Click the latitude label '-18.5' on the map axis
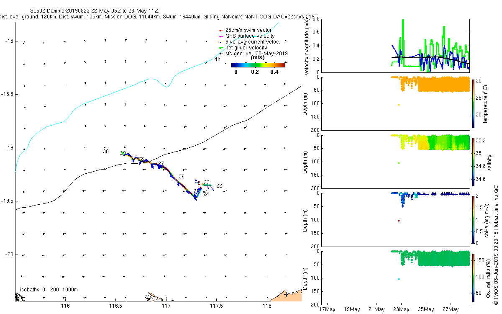The height and width of the screenshot is (314, 502). coord(7,95)
